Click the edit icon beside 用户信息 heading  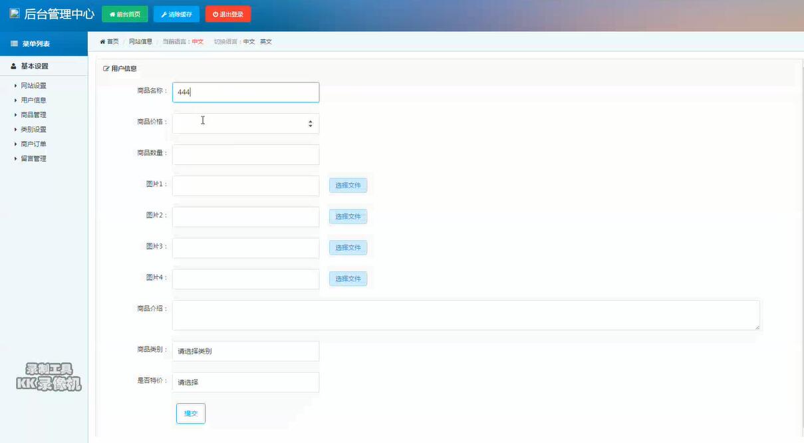(106, 69)
